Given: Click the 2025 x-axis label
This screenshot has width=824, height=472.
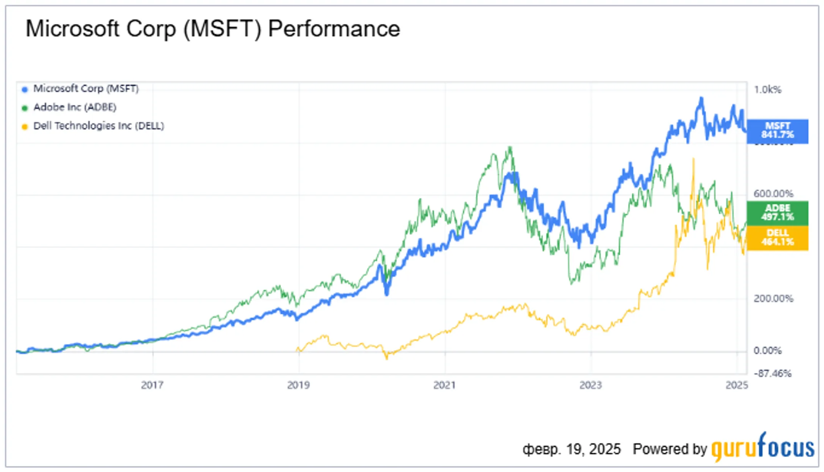Looking at the screenshot, I should [737, 385].
